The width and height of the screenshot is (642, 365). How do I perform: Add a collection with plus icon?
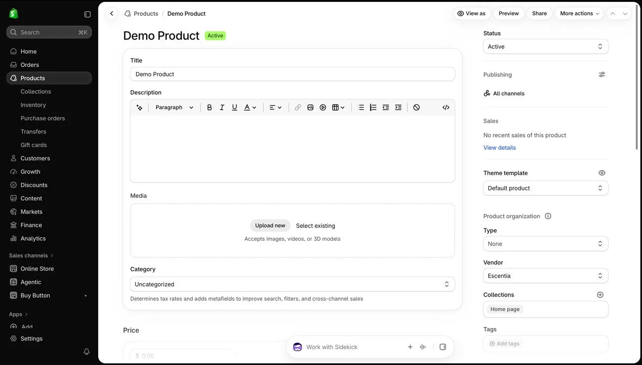point(601,295)
